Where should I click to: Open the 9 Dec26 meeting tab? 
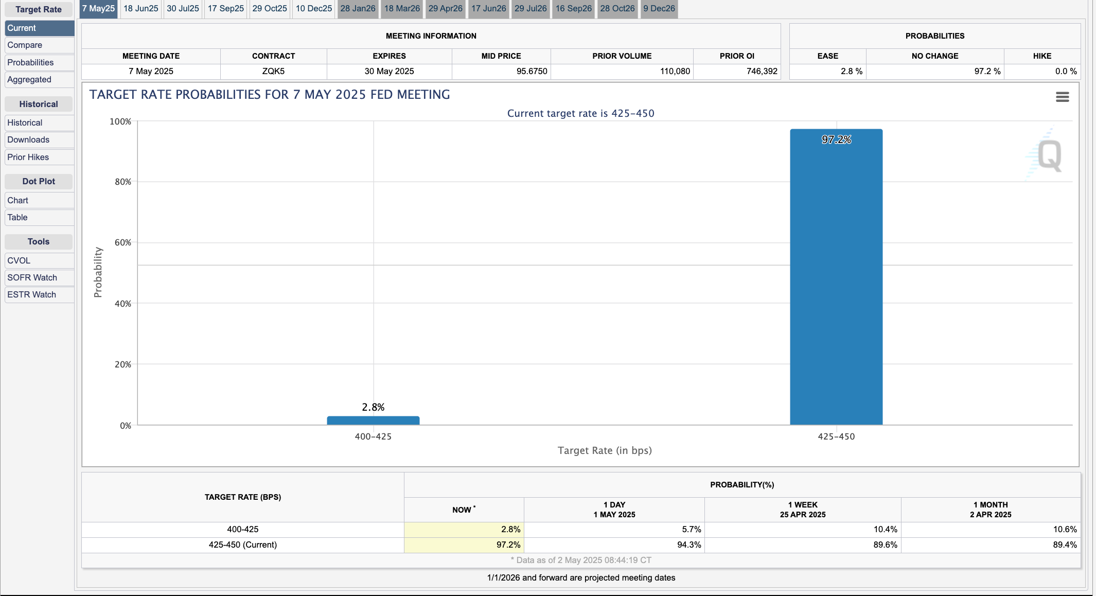pos(659,9)
